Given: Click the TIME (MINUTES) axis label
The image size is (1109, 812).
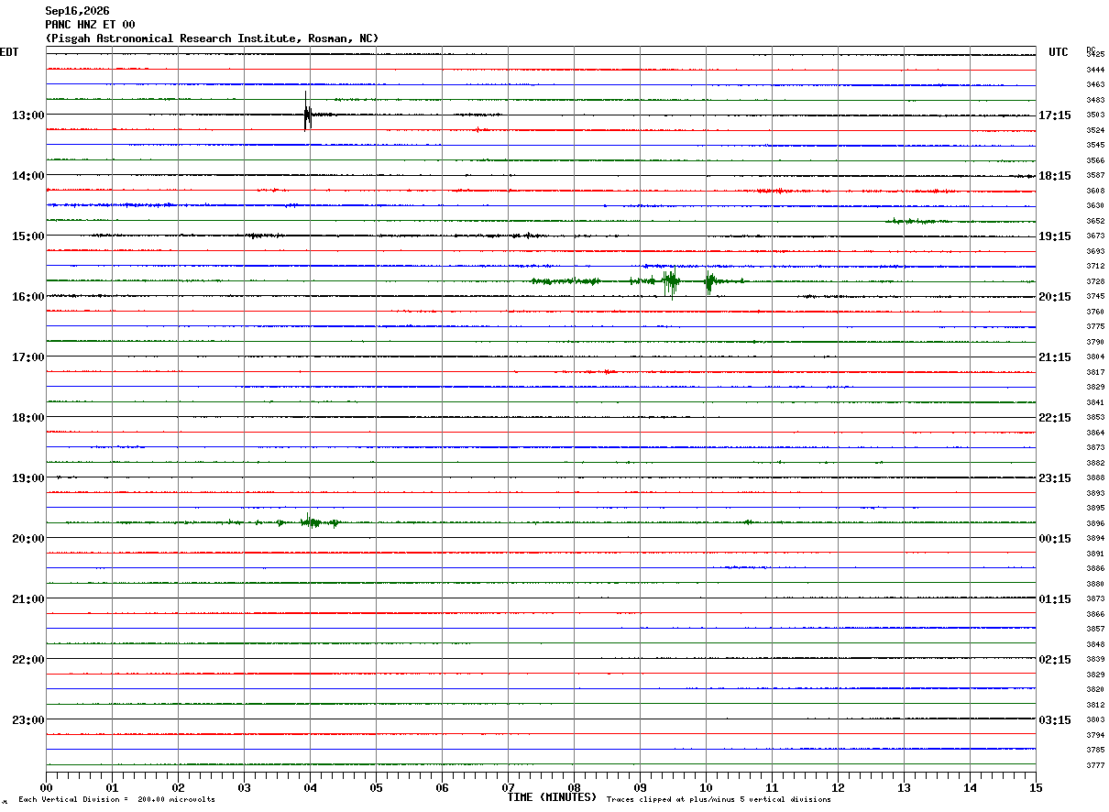Looking at the screenshot, I should pos(552,797).
